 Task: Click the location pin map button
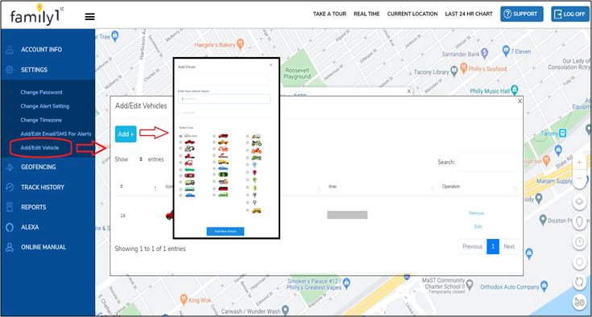[x=579, y=221]
